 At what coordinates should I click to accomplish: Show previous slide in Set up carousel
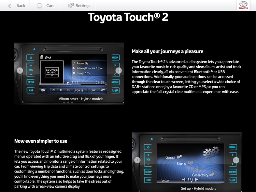click(137, 160)
